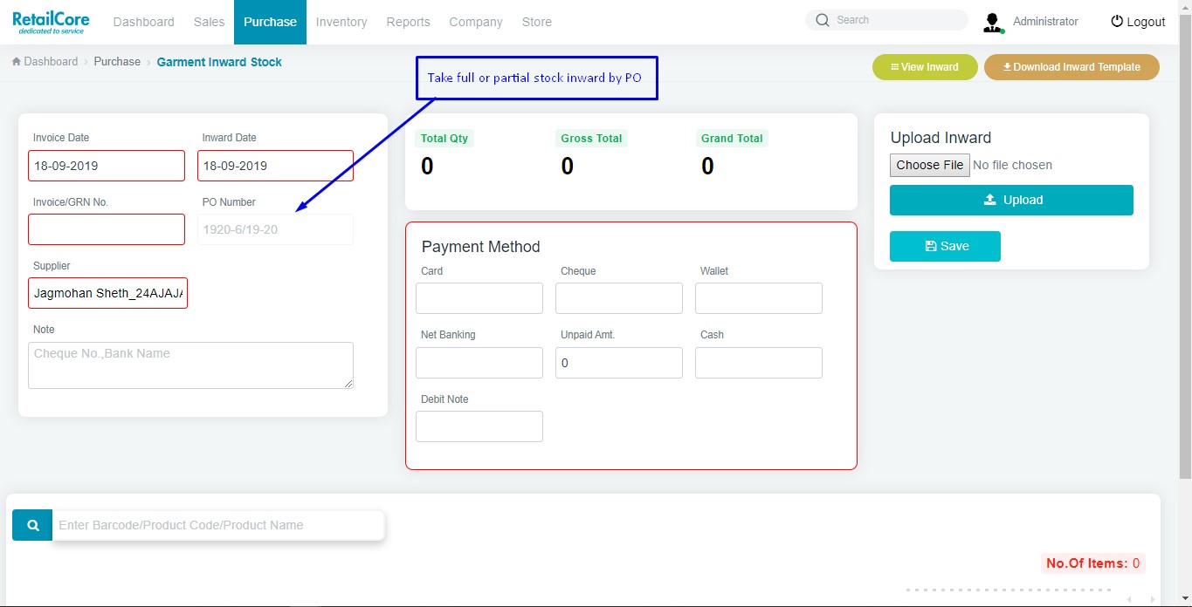The height and width of the screenshot is (607, 1192).
Task: Select the Supplier field
Action: coord(107,294)
